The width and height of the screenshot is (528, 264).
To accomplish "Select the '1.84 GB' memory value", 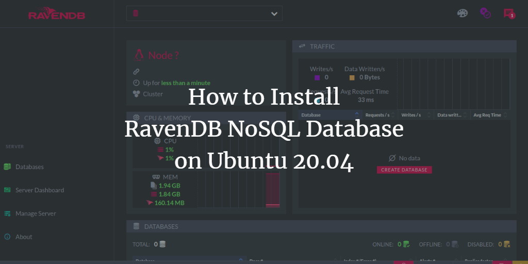I will click(169, 194).
